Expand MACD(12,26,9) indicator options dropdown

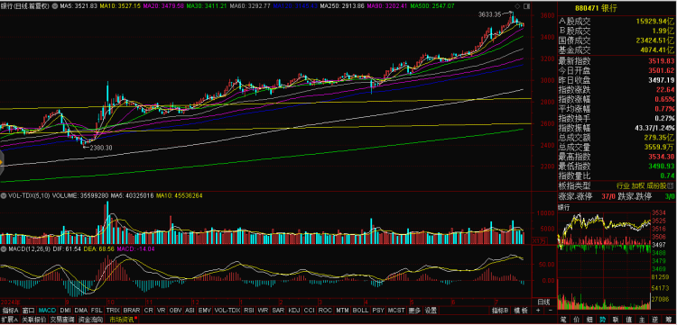(x=3, y=248)
